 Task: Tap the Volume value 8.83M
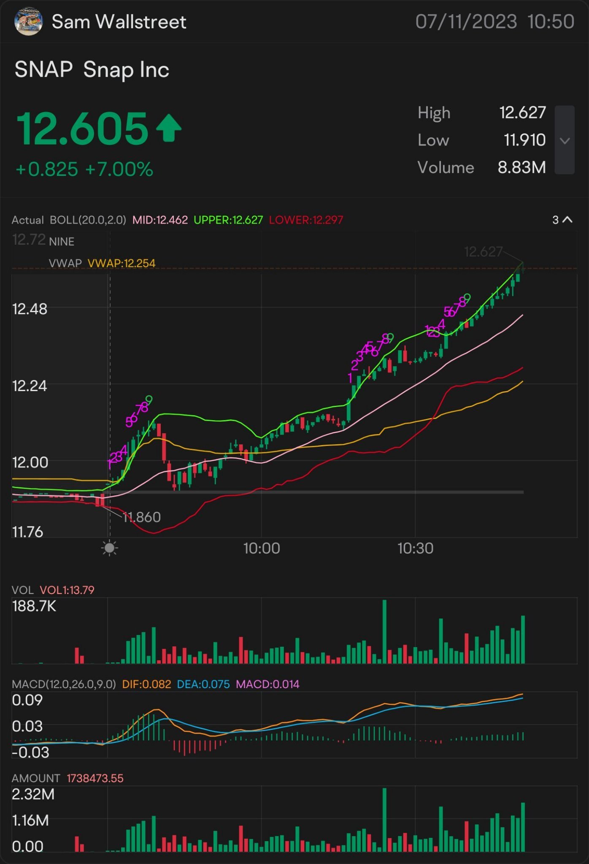click(522, 167)
